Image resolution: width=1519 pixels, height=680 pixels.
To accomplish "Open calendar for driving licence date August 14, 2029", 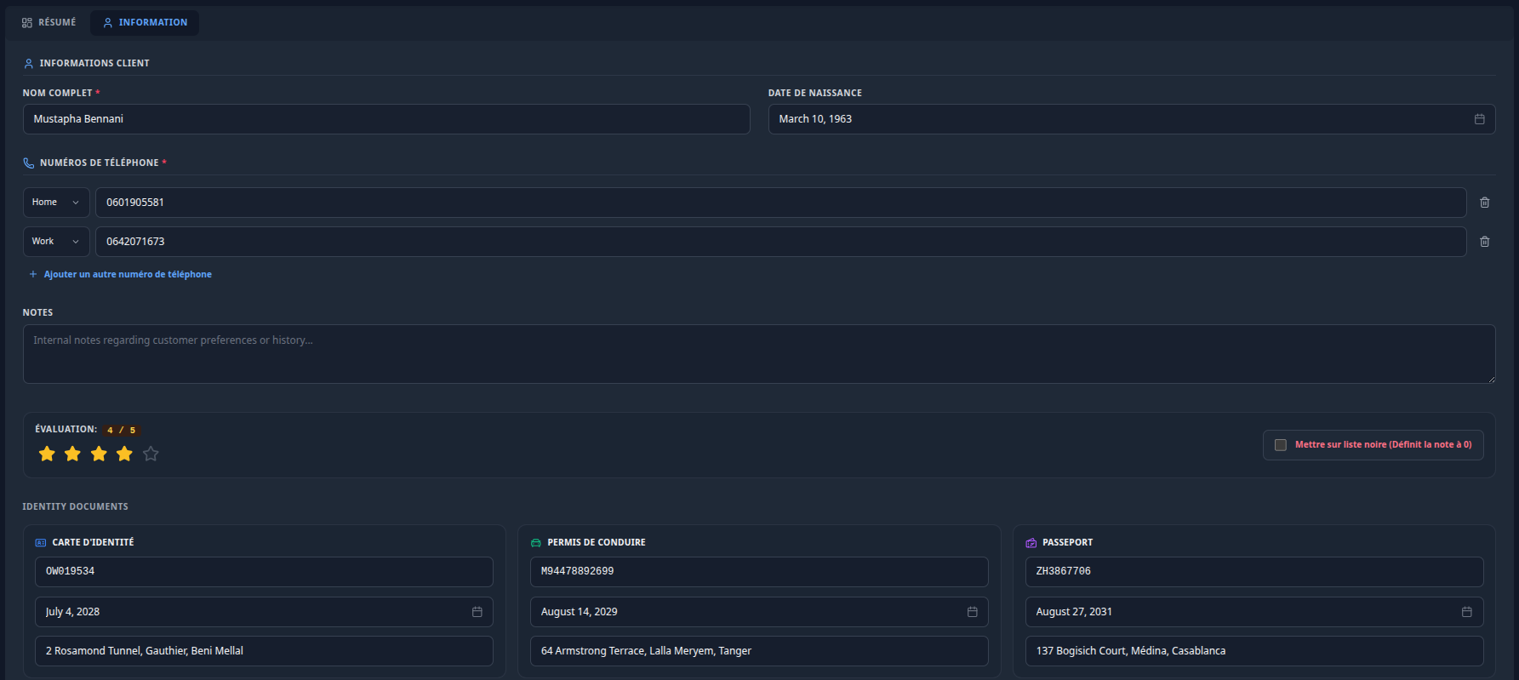I will pyautogui.click(x=972, y=612).
